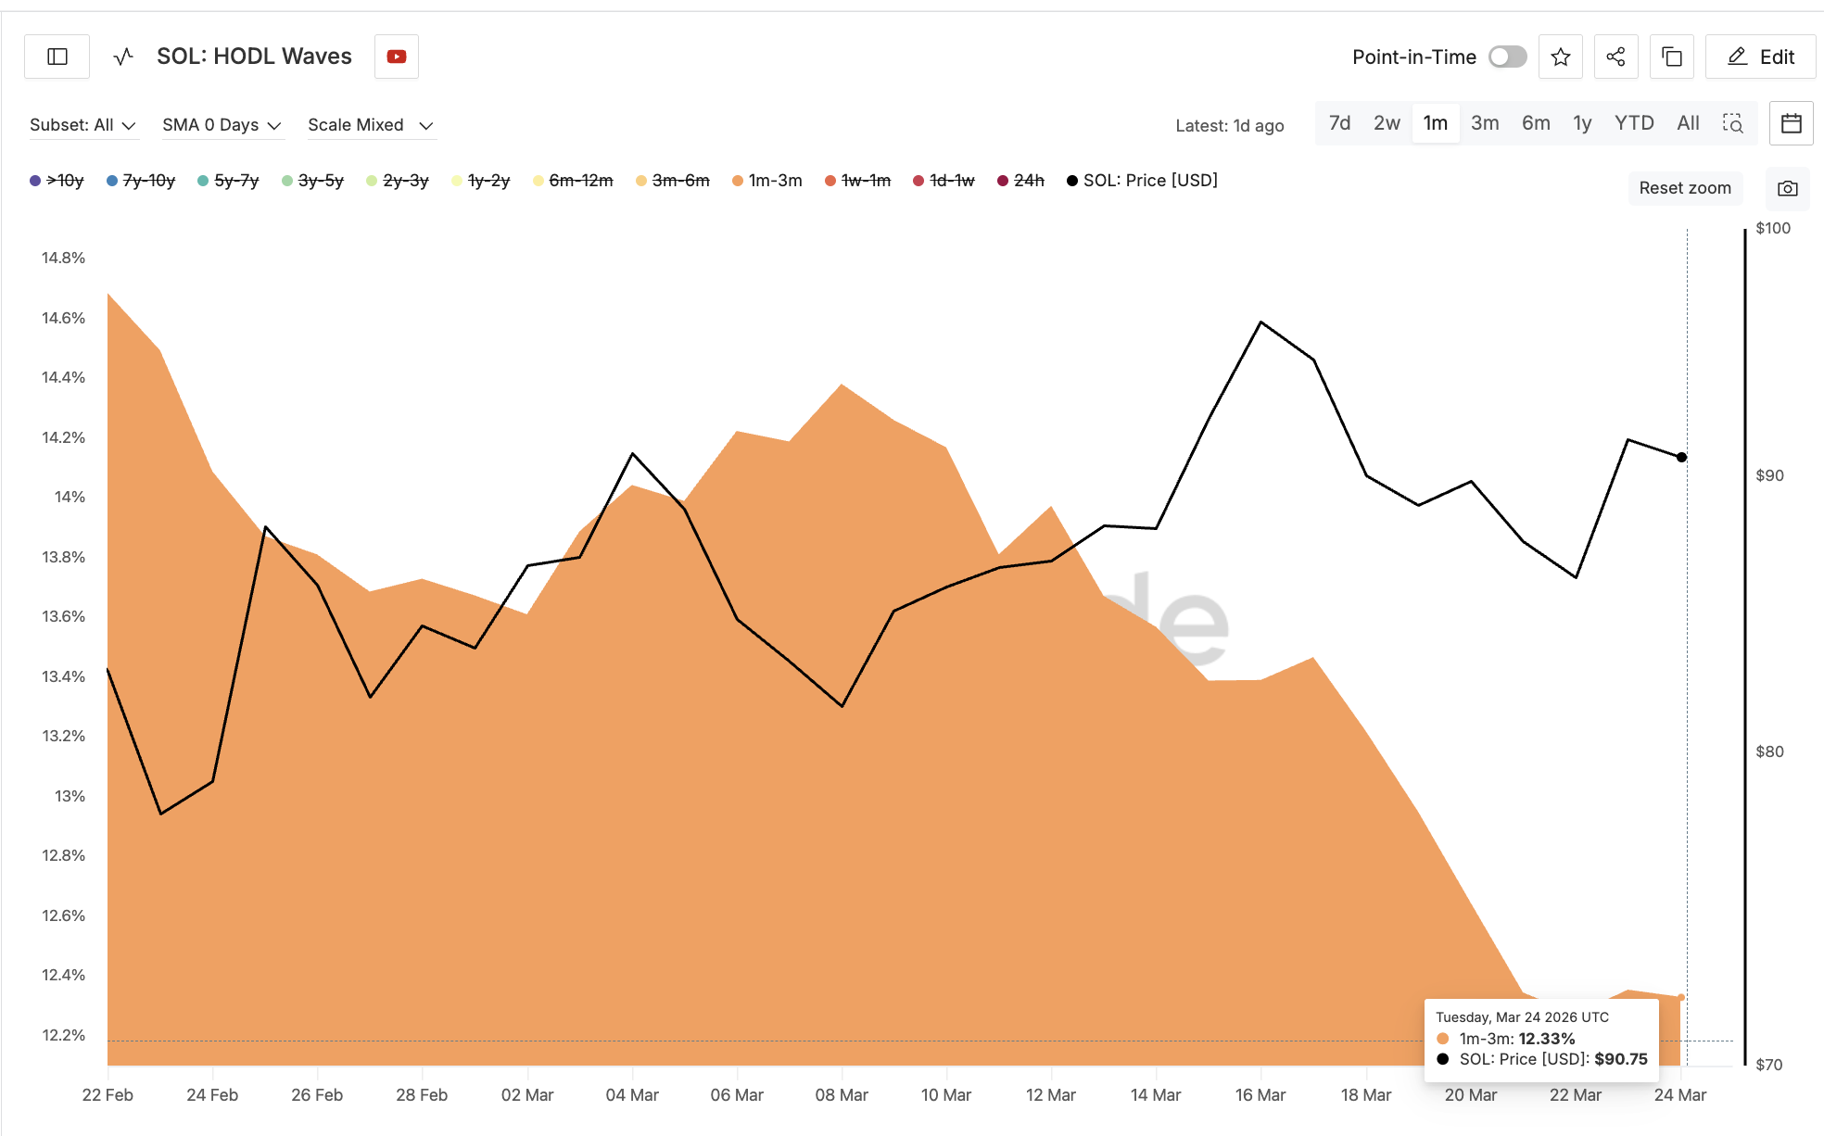This screenshot has width=1824, height=1136.
Task: Open the YouTube video icon
Action: [x=397, y=57]
